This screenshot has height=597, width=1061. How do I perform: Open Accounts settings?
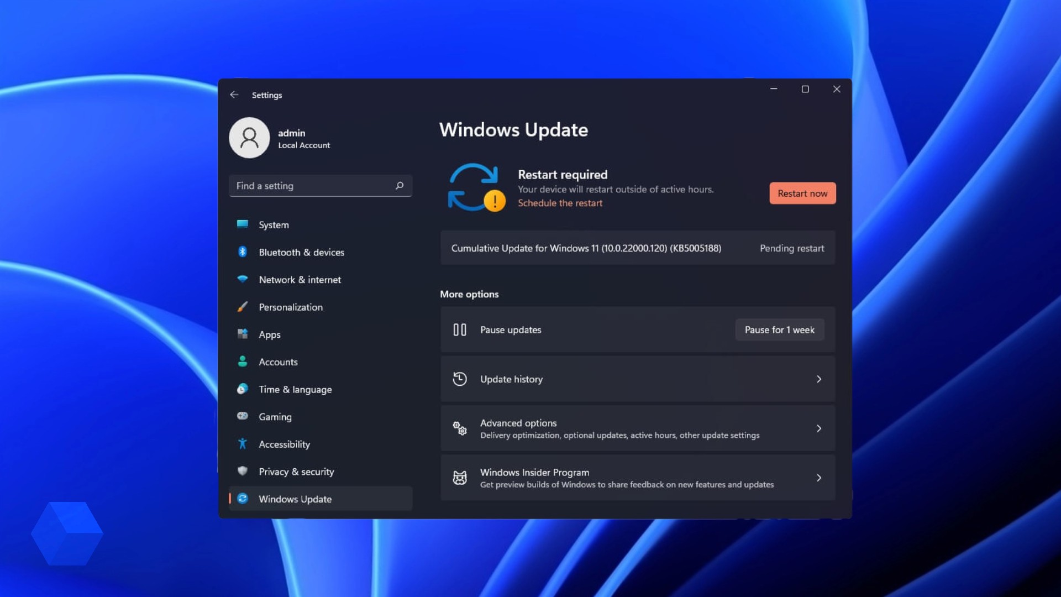(x=321, y=362)
